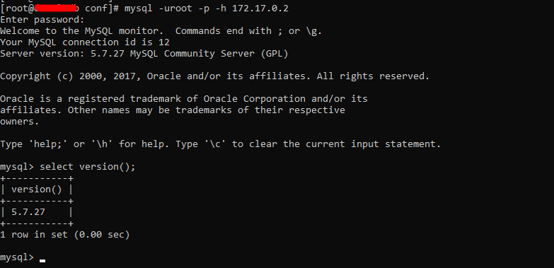Click the blinking cursor at the final mysql prompt
Image resolution: width=554 pixels, height=268 pixels.
[x=42, y=261]
